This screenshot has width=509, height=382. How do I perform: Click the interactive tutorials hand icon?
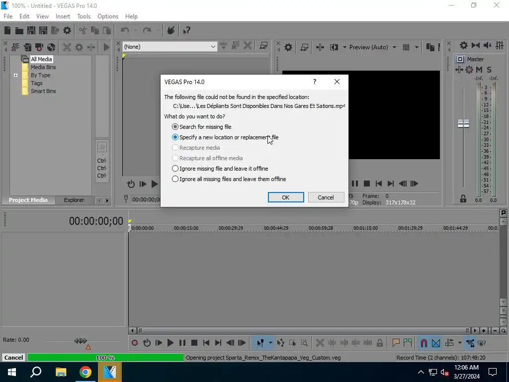(171, 30)
